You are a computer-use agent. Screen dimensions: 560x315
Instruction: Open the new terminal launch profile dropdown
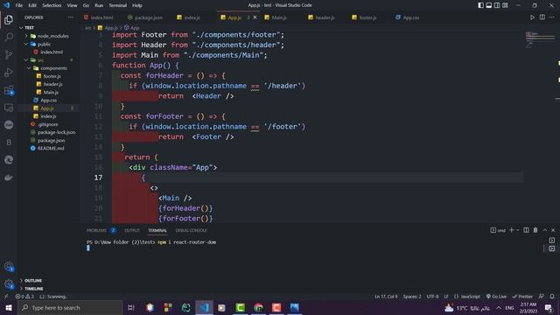pos(517,230)
